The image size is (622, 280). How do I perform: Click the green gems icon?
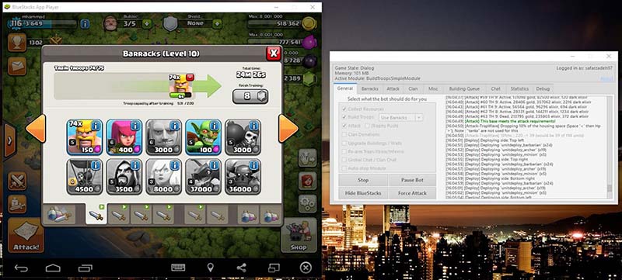pyautogui.click(x=309, y=78)
